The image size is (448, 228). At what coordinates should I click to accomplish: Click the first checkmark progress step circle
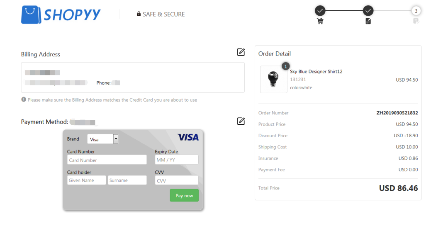tap(320, 11)
